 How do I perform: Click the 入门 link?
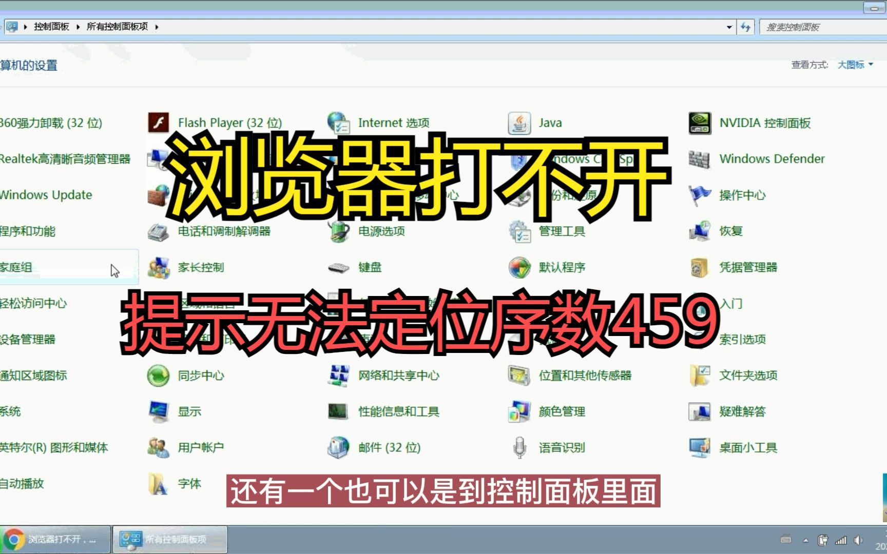coord(731,303)
